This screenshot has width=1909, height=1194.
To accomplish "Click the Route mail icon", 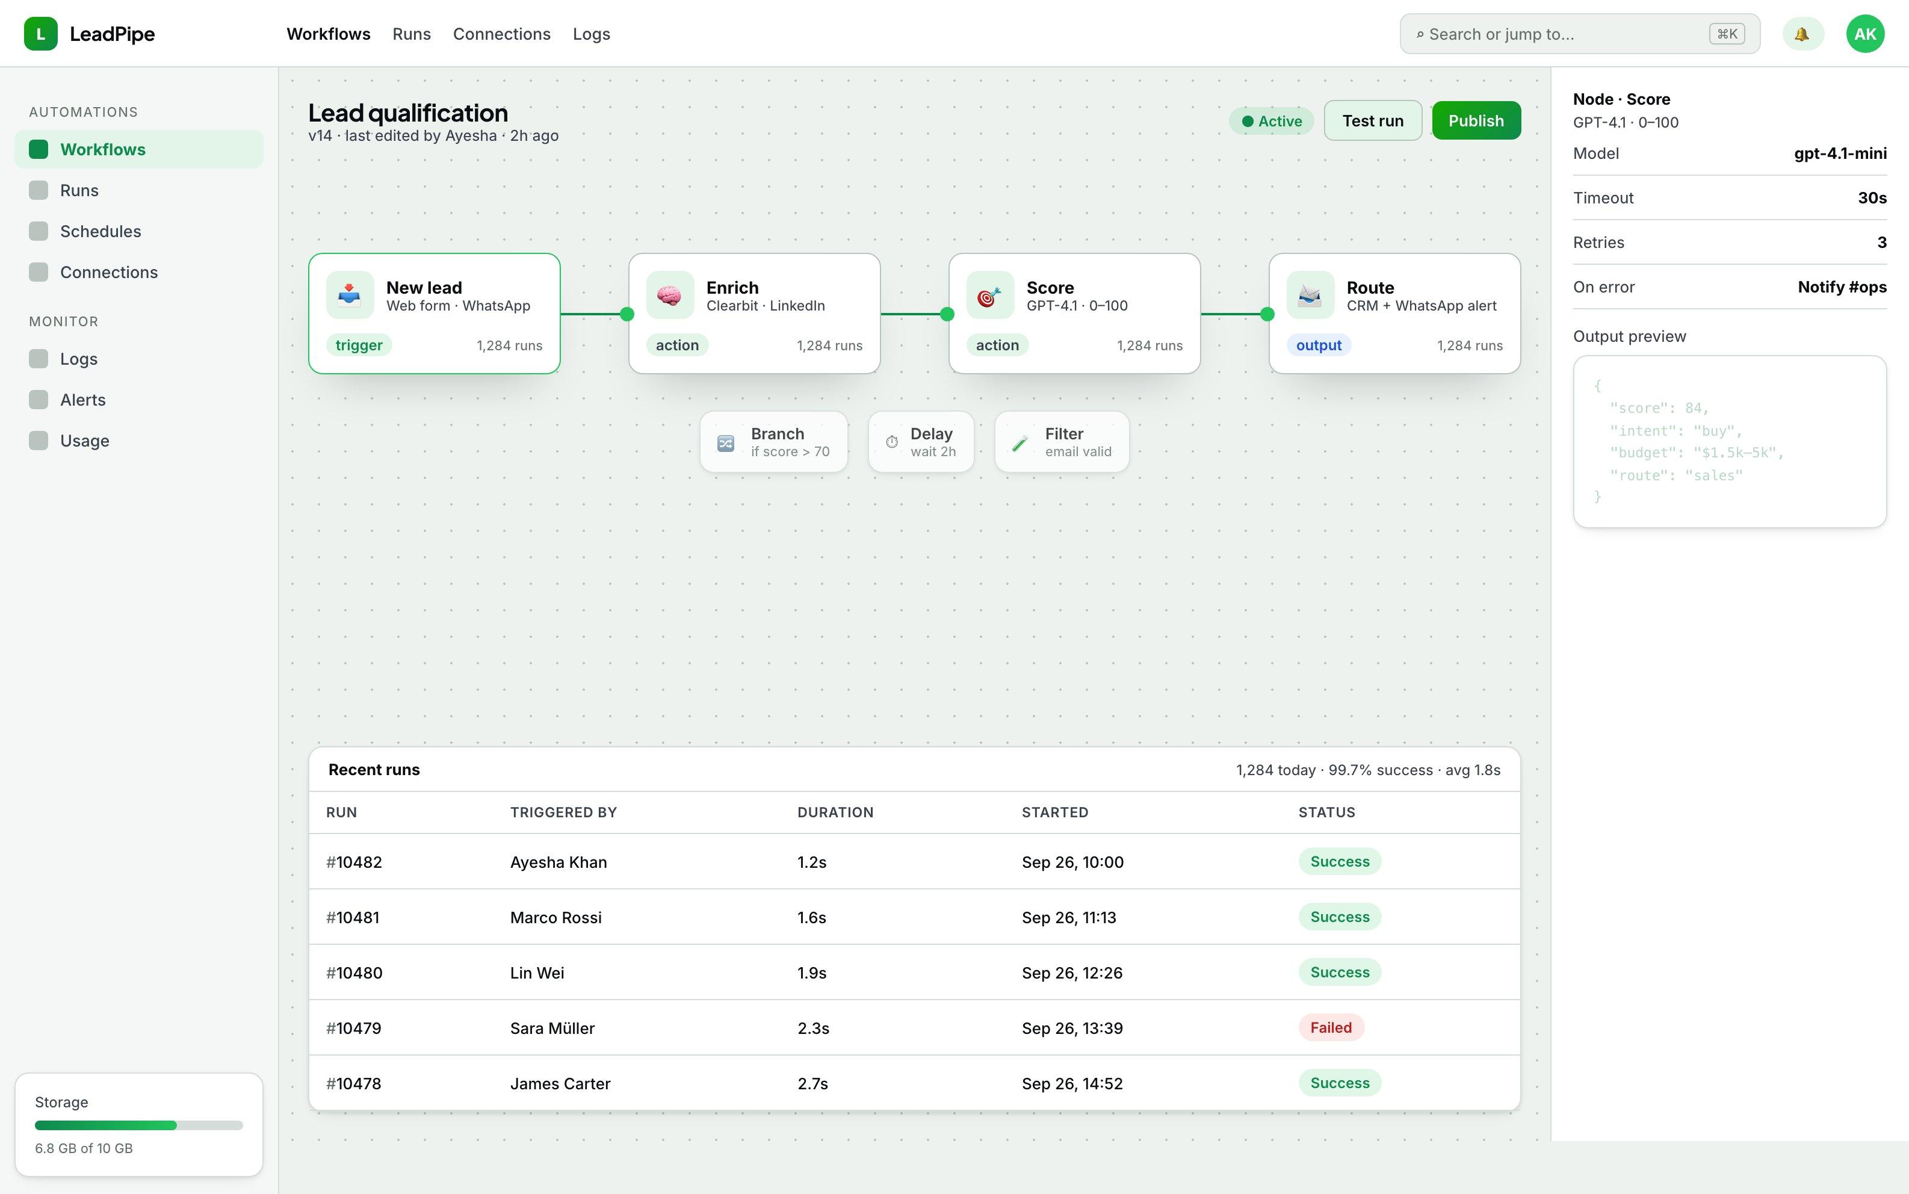I will coord(1311,295).
